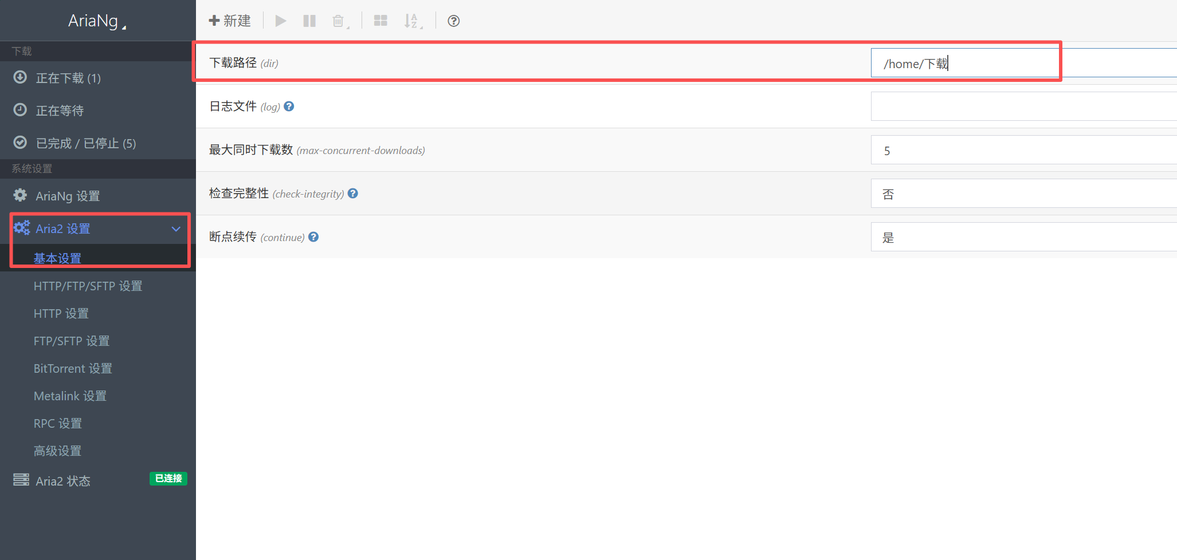Click the checkmark icon beside 已完成
Viewport: 1177px width, 560px height.
click(x=20, y=142)
